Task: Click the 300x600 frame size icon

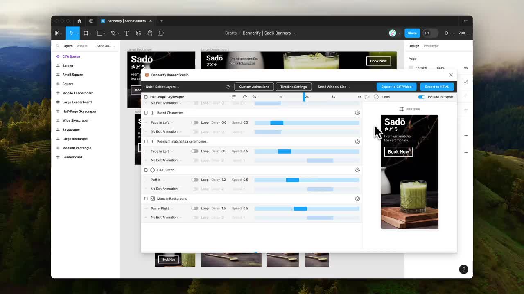Action: (402, 109)
